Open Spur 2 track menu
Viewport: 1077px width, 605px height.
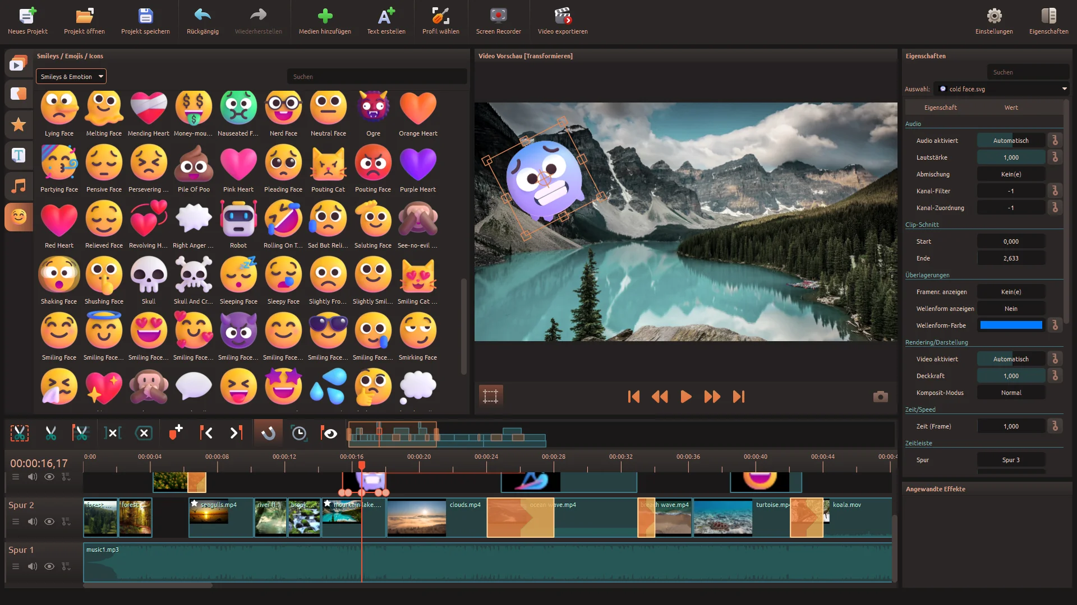pos(16,522)
